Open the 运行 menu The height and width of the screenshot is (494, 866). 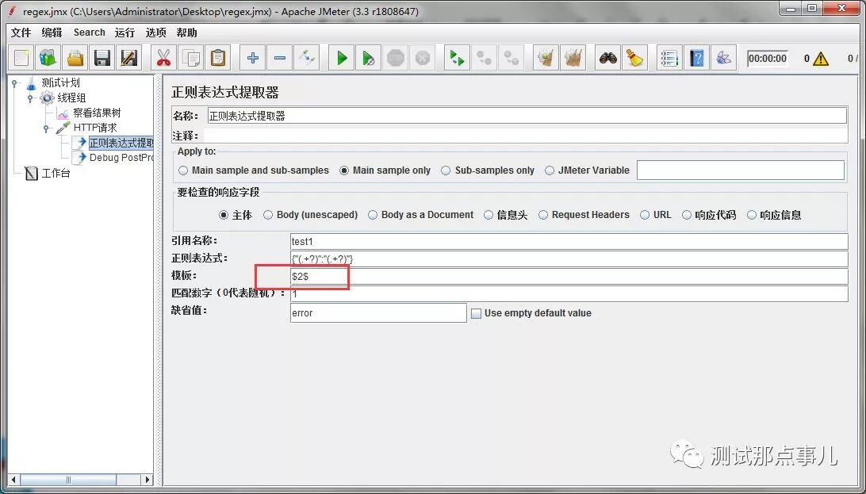point(125,33)
